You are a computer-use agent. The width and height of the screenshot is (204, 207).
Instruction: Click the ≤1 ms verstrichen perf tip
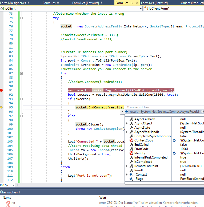138,107
